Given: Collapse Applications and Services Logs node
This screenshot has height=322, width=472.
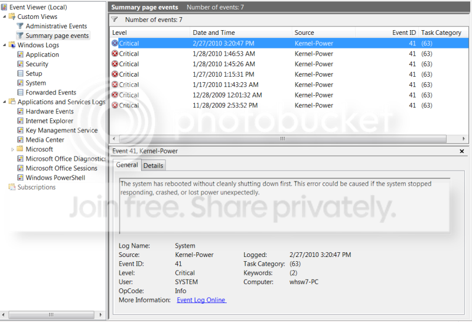Looking at the screenshot, I should pyautogui.click(x=4, y=102).
